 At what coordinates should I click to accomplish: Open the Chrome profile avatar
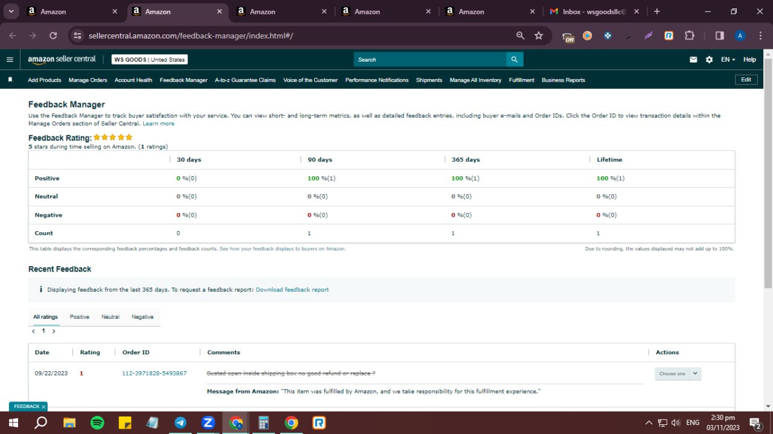coord(740,36)
